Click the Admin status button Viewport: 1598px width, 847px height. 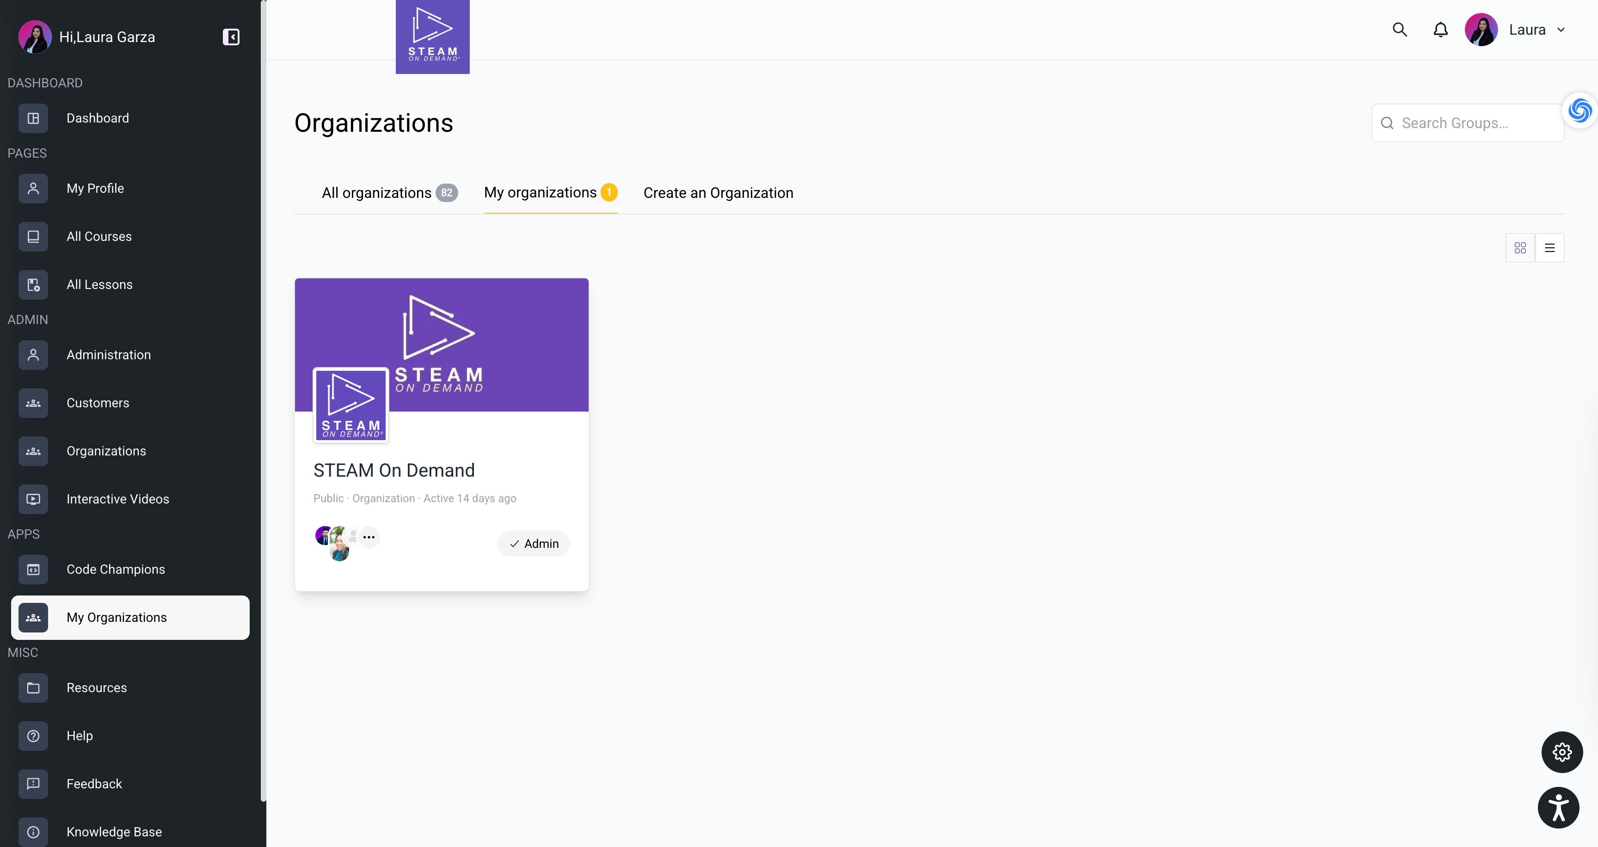pyautogui.click(x=534, y=544)
